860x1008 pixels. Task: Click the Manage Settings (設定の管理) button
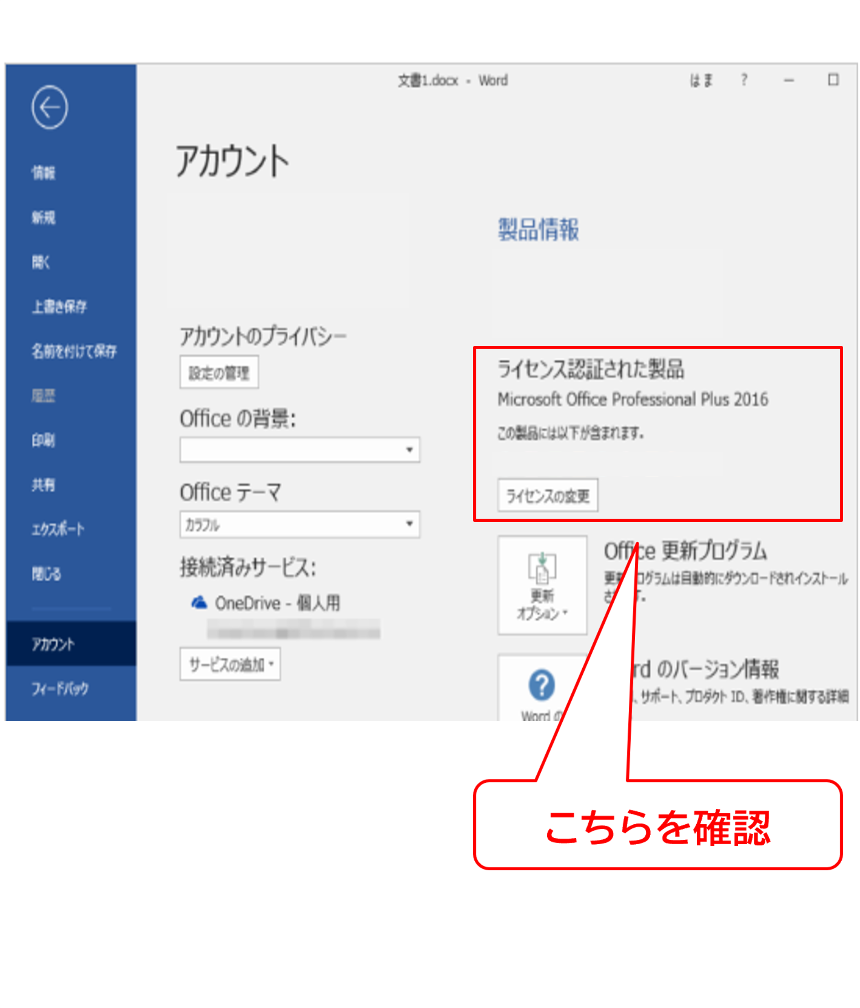219,373
